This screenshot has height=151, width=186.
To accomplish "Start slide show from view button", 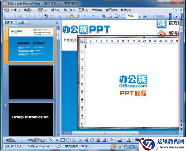I will click(x=124, y=147).
